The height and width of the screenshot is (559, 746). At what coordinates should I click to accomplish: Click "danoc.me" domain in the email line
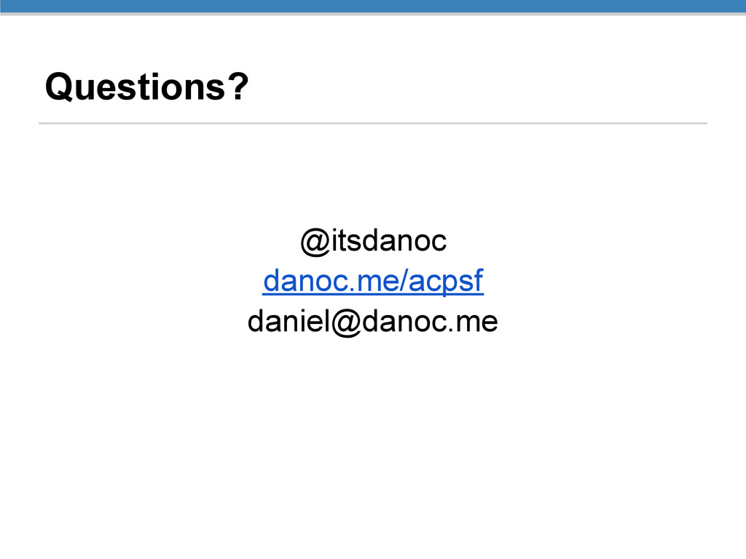[x=430, y=321]
